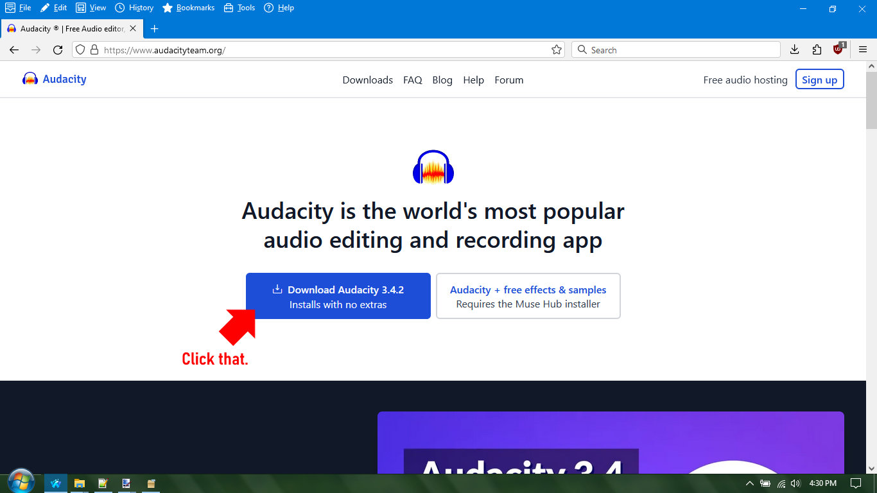The width and height of the screenshot is (877, 493).
Task: Click the site security padlock icon
Action: point(94,50)
